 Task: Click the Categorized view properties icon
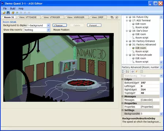[123, 72]
